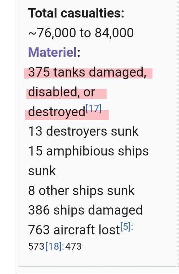The height and width of the screenshot is (274, 179).
Task: Select the highlighted 375 tanks damaged line
Action: click(x=87, y=72)
